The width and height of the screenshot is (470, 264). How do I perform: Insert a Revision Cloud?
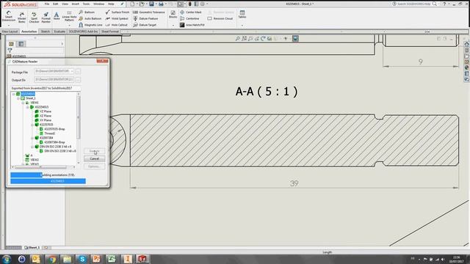(220, 18)
